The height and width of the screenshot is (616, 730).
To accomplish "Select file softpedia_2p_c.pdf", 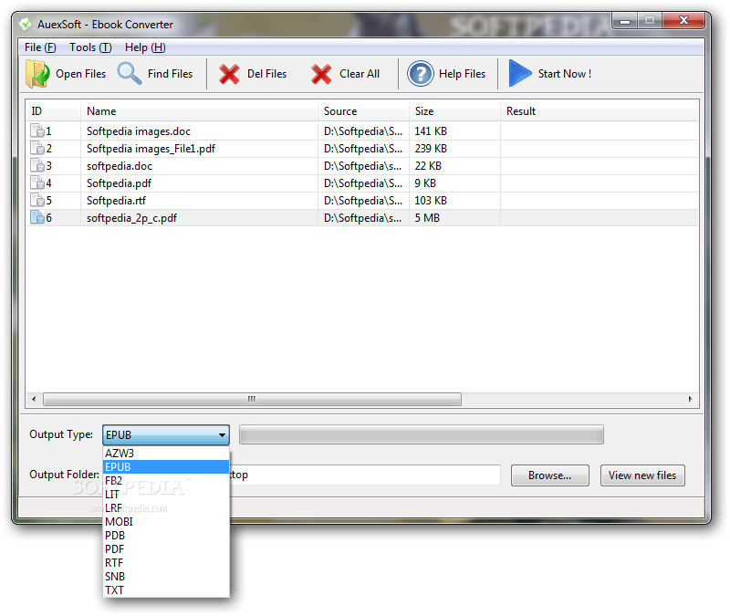I will click(131, 218).
